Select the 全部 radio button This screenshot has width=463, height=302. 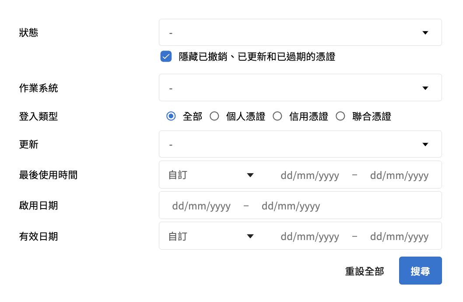click(x=171, y=117)
